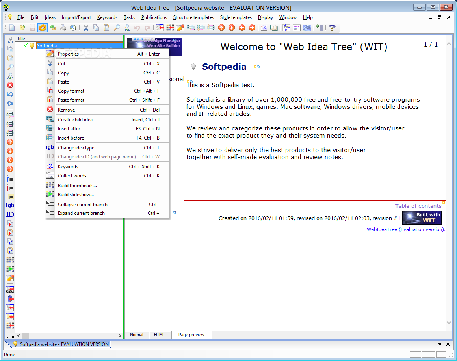Click the magnifier Find icon in left sidebar
This screenshot has height=361, width=457.
[10, 67]
